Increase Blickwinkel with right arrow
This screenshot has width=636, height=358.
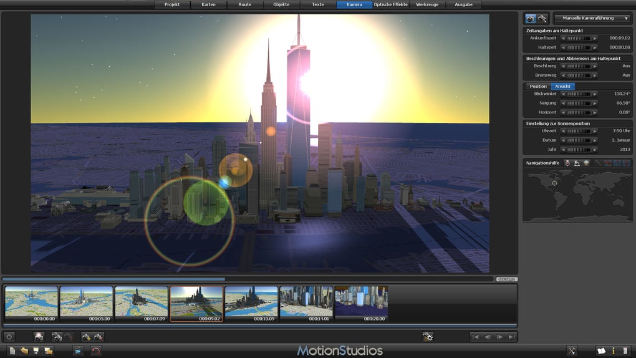(595, 94)
